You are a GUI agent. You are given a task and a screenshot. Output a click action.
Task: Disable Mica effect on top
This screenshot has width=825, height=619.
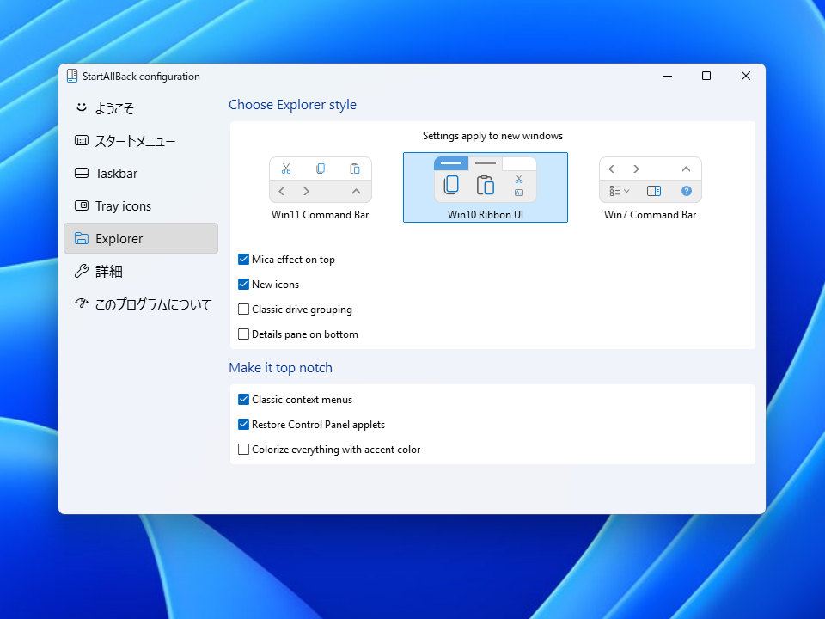(243, 259)
